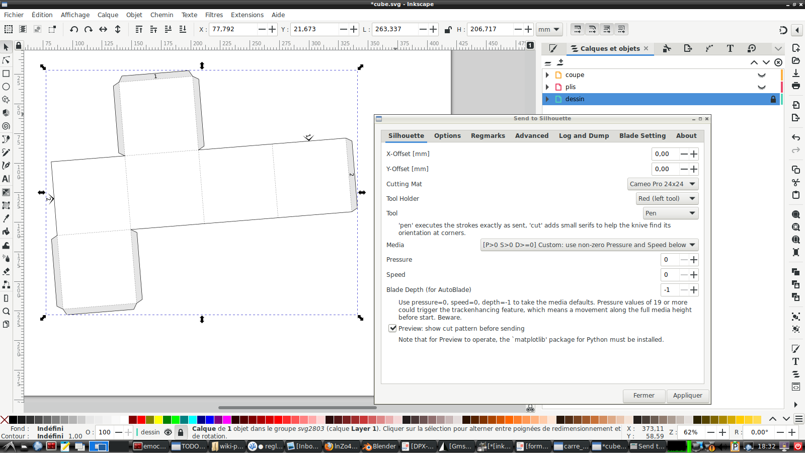Viewport: 805px width, 453px height.
Task: Expand the plis layer tree item
Action: click(x=547, y=87)
